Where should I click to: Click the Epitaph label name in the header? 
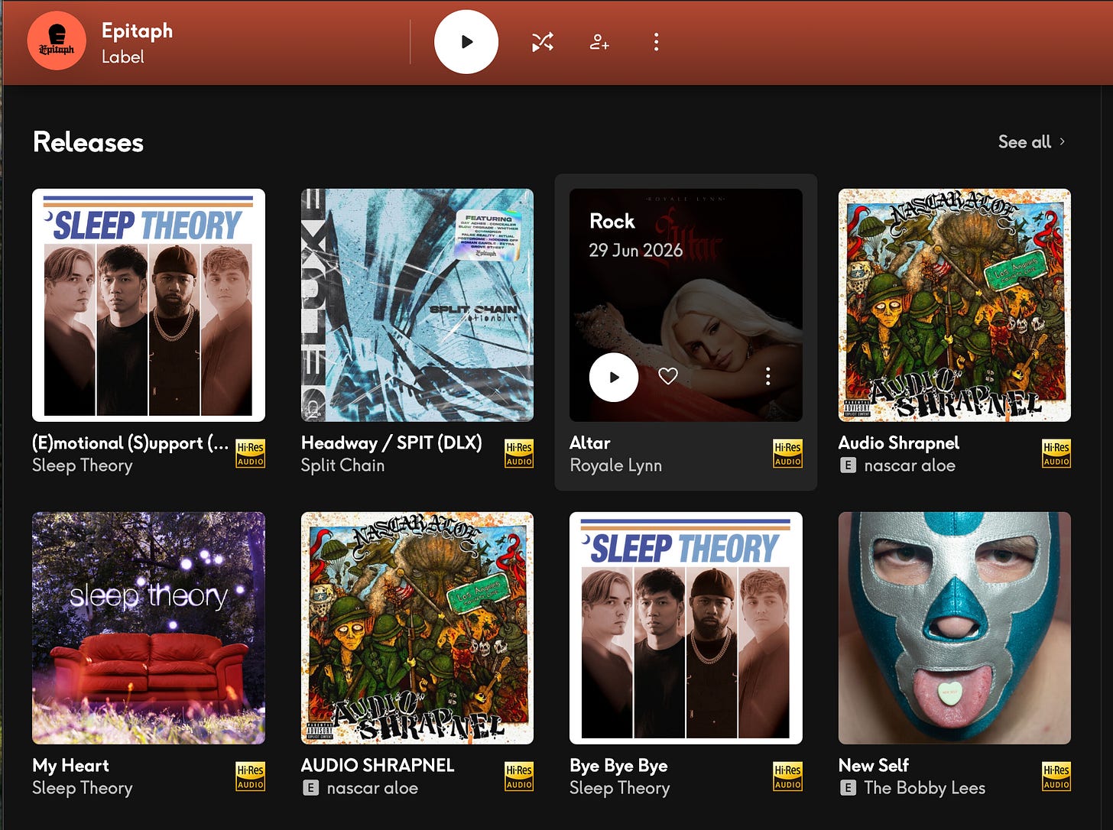(138, 31)
